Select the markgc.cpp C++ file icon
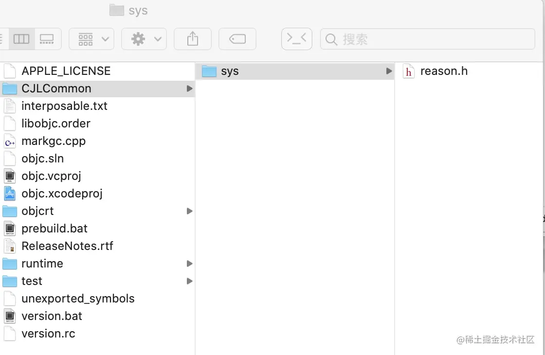 [x=10, y=141]
